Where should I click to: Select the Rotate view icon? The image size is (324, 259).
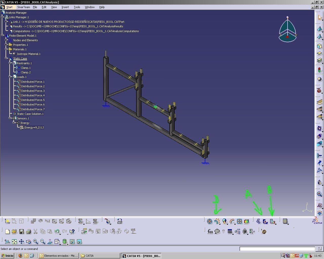28,242
